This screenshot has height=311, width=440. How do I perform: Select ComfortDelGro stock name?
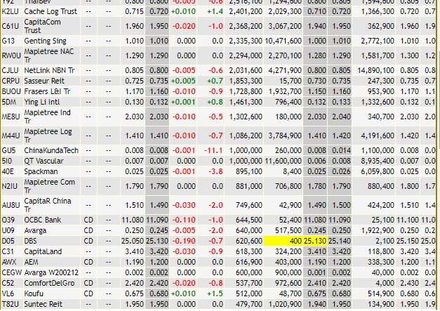(x=49, y=283)
